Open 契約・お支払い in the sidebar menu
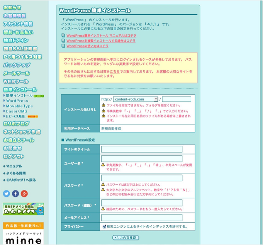The image size is (263, 245). tap(18, 32)
